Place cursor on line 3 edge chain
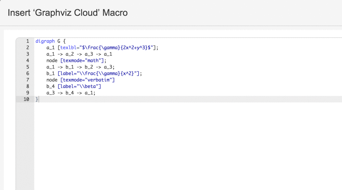Viewport: 342px width, 190px height. pos(79,54)
